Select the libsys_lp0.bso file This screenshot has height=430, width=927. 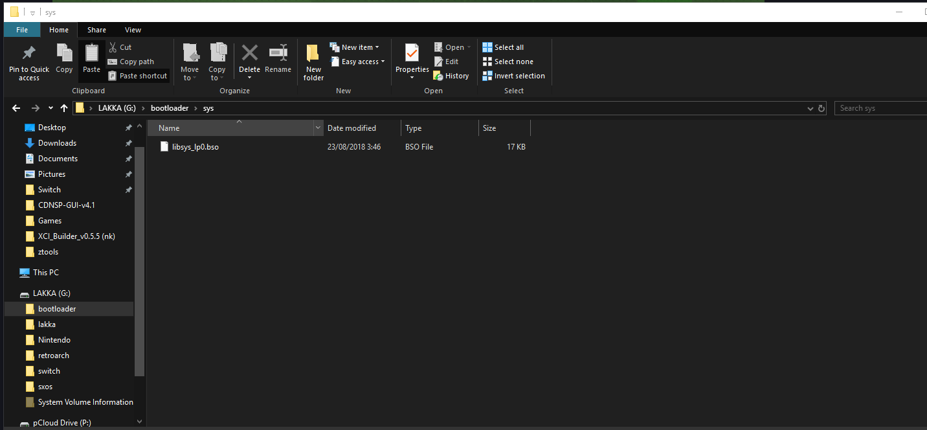189,147
